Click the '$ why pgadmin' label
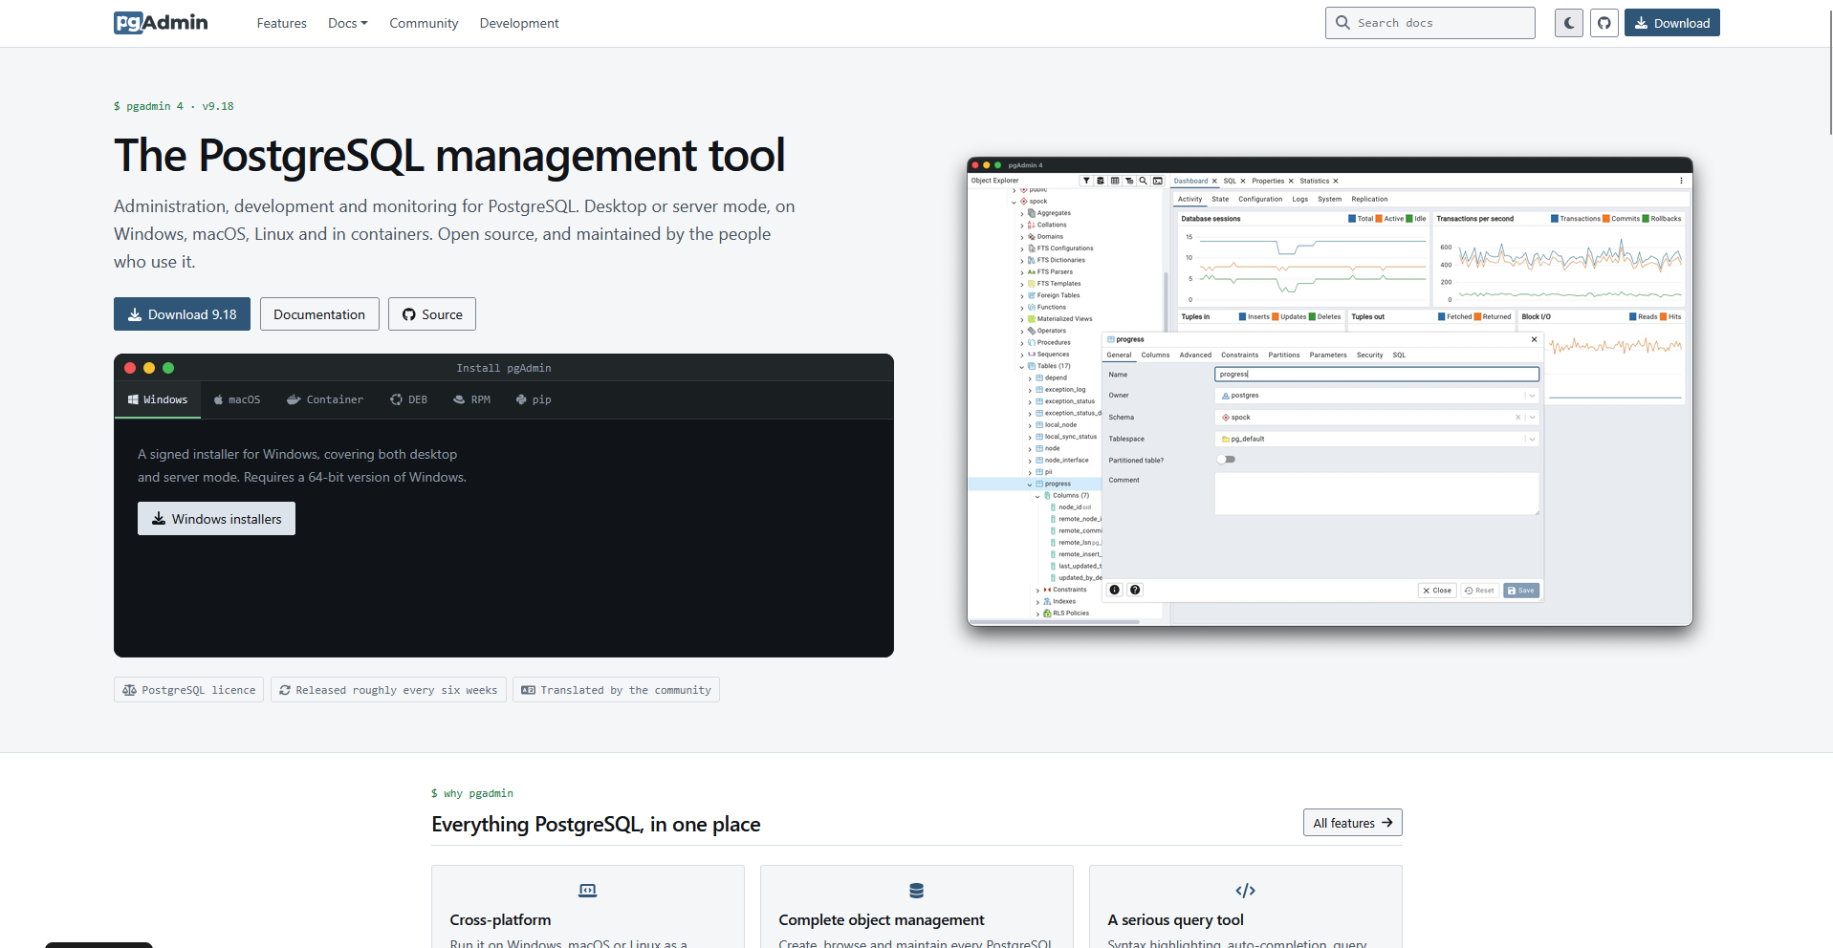 (472, 793)
